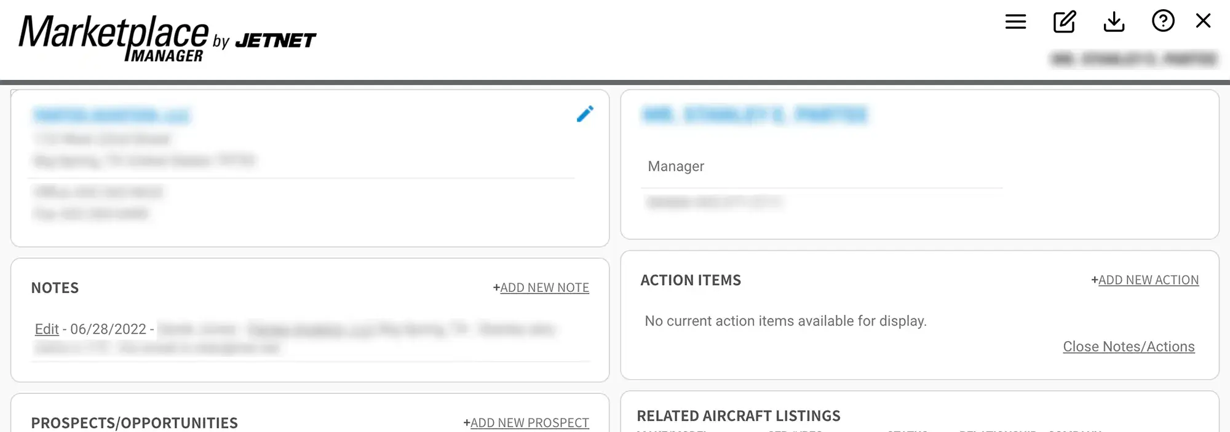The image size is (1230, 432).
Task: Open help via the question mark icon
Action: [x=1162, y=21]
